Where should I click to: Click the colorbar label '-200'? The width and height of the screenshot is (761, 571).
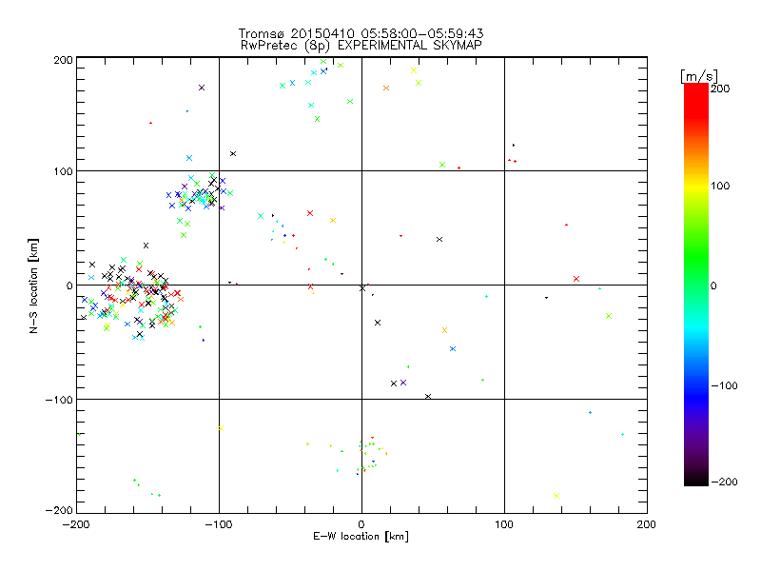point(724,482)
